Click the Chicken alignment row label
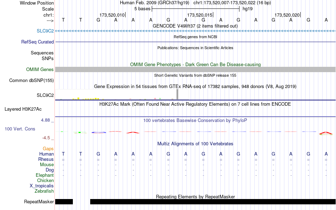 pos(45,180)
